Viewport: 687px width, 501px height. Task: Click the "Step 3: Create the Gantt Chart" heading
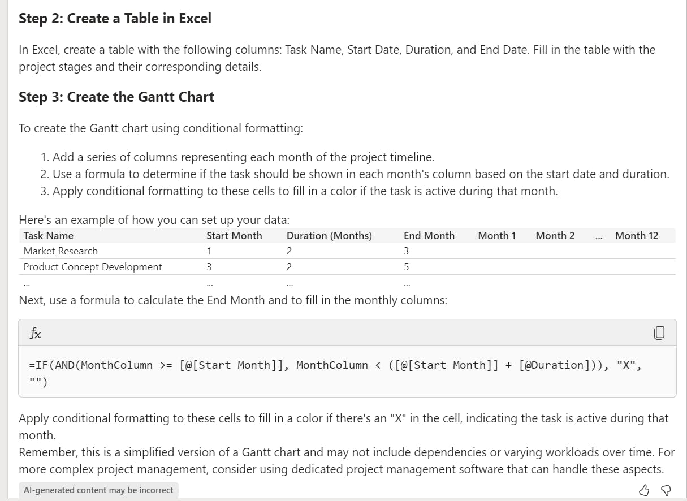pyautogui.click(x=116, y=97)
